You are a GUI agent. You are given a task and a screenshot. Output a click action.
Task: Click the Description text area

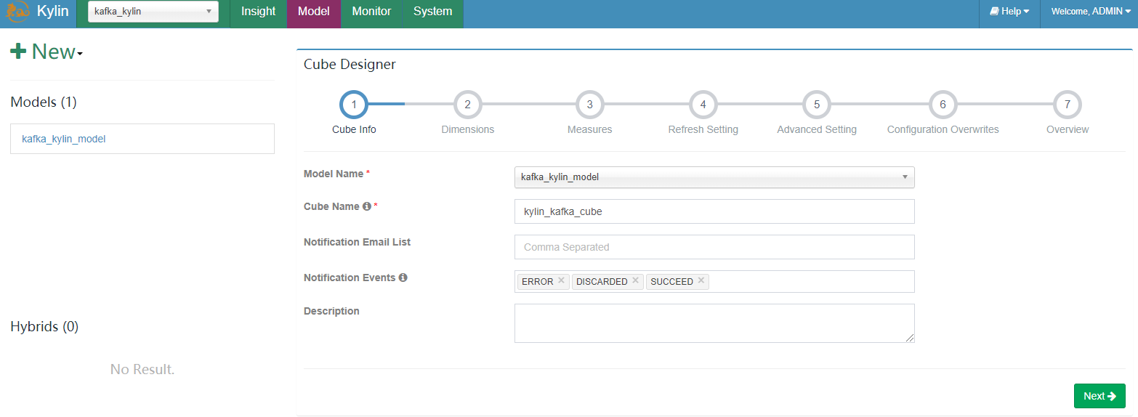714,323
